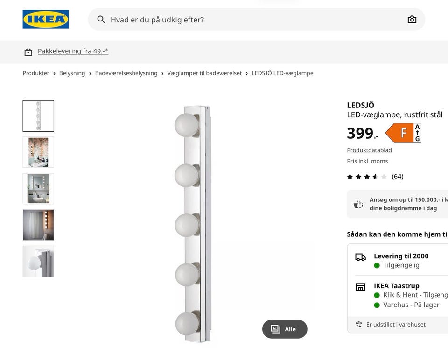The image size is (448, 348).
Task: Click the search magnifier icon
Action: pos(101,20)
